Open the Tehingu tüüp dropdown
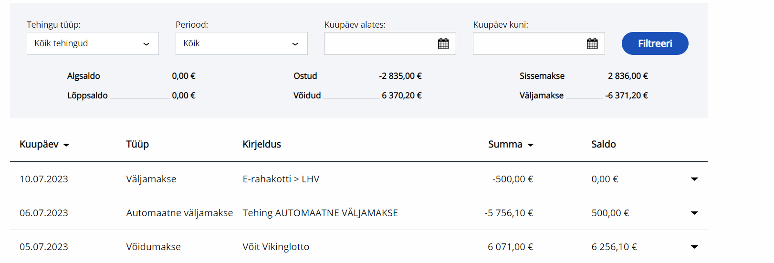This screenshot has width=774, height=263. pos(93,43)
